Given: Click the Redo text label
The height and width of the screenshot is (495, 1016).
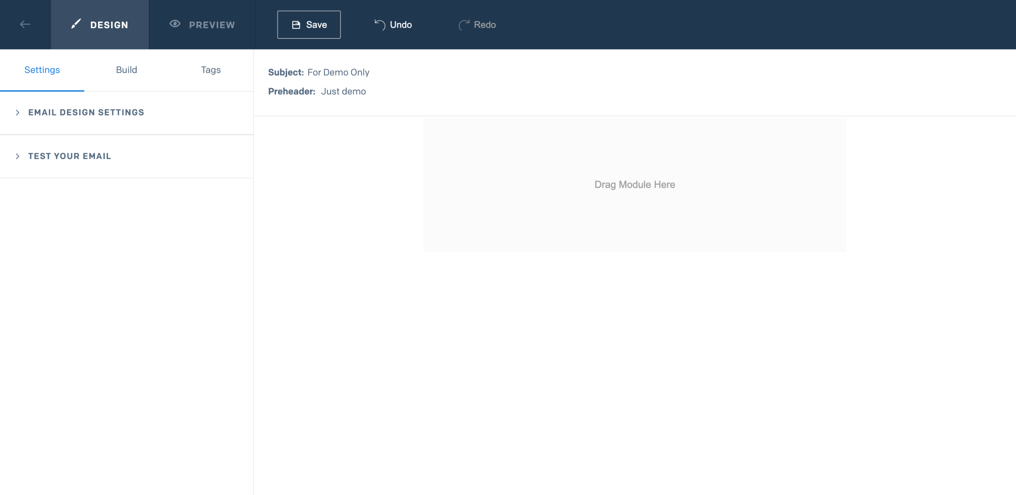Looking at the screenshot, I should point(485,25).
